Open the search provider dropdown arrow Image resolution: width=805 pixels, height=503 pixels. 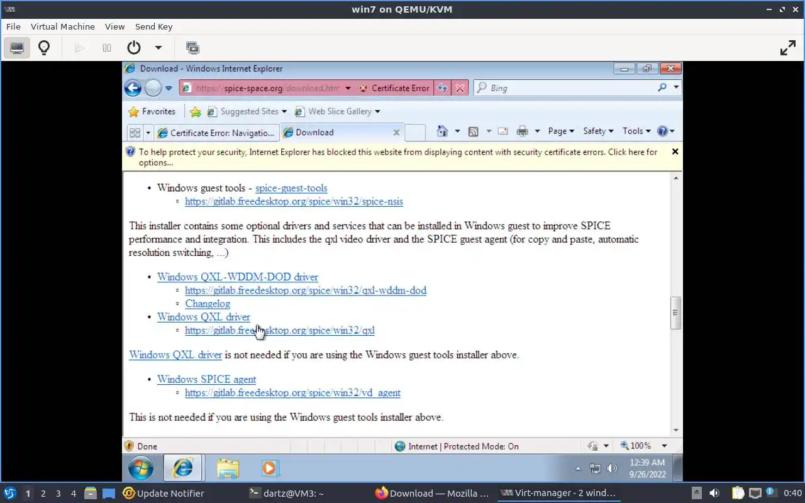(676, 88)
